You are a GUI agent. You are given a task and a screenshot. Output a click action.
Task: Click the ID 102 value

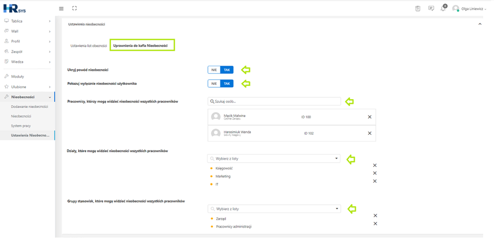pyautogui.click(x=309, y=133)
